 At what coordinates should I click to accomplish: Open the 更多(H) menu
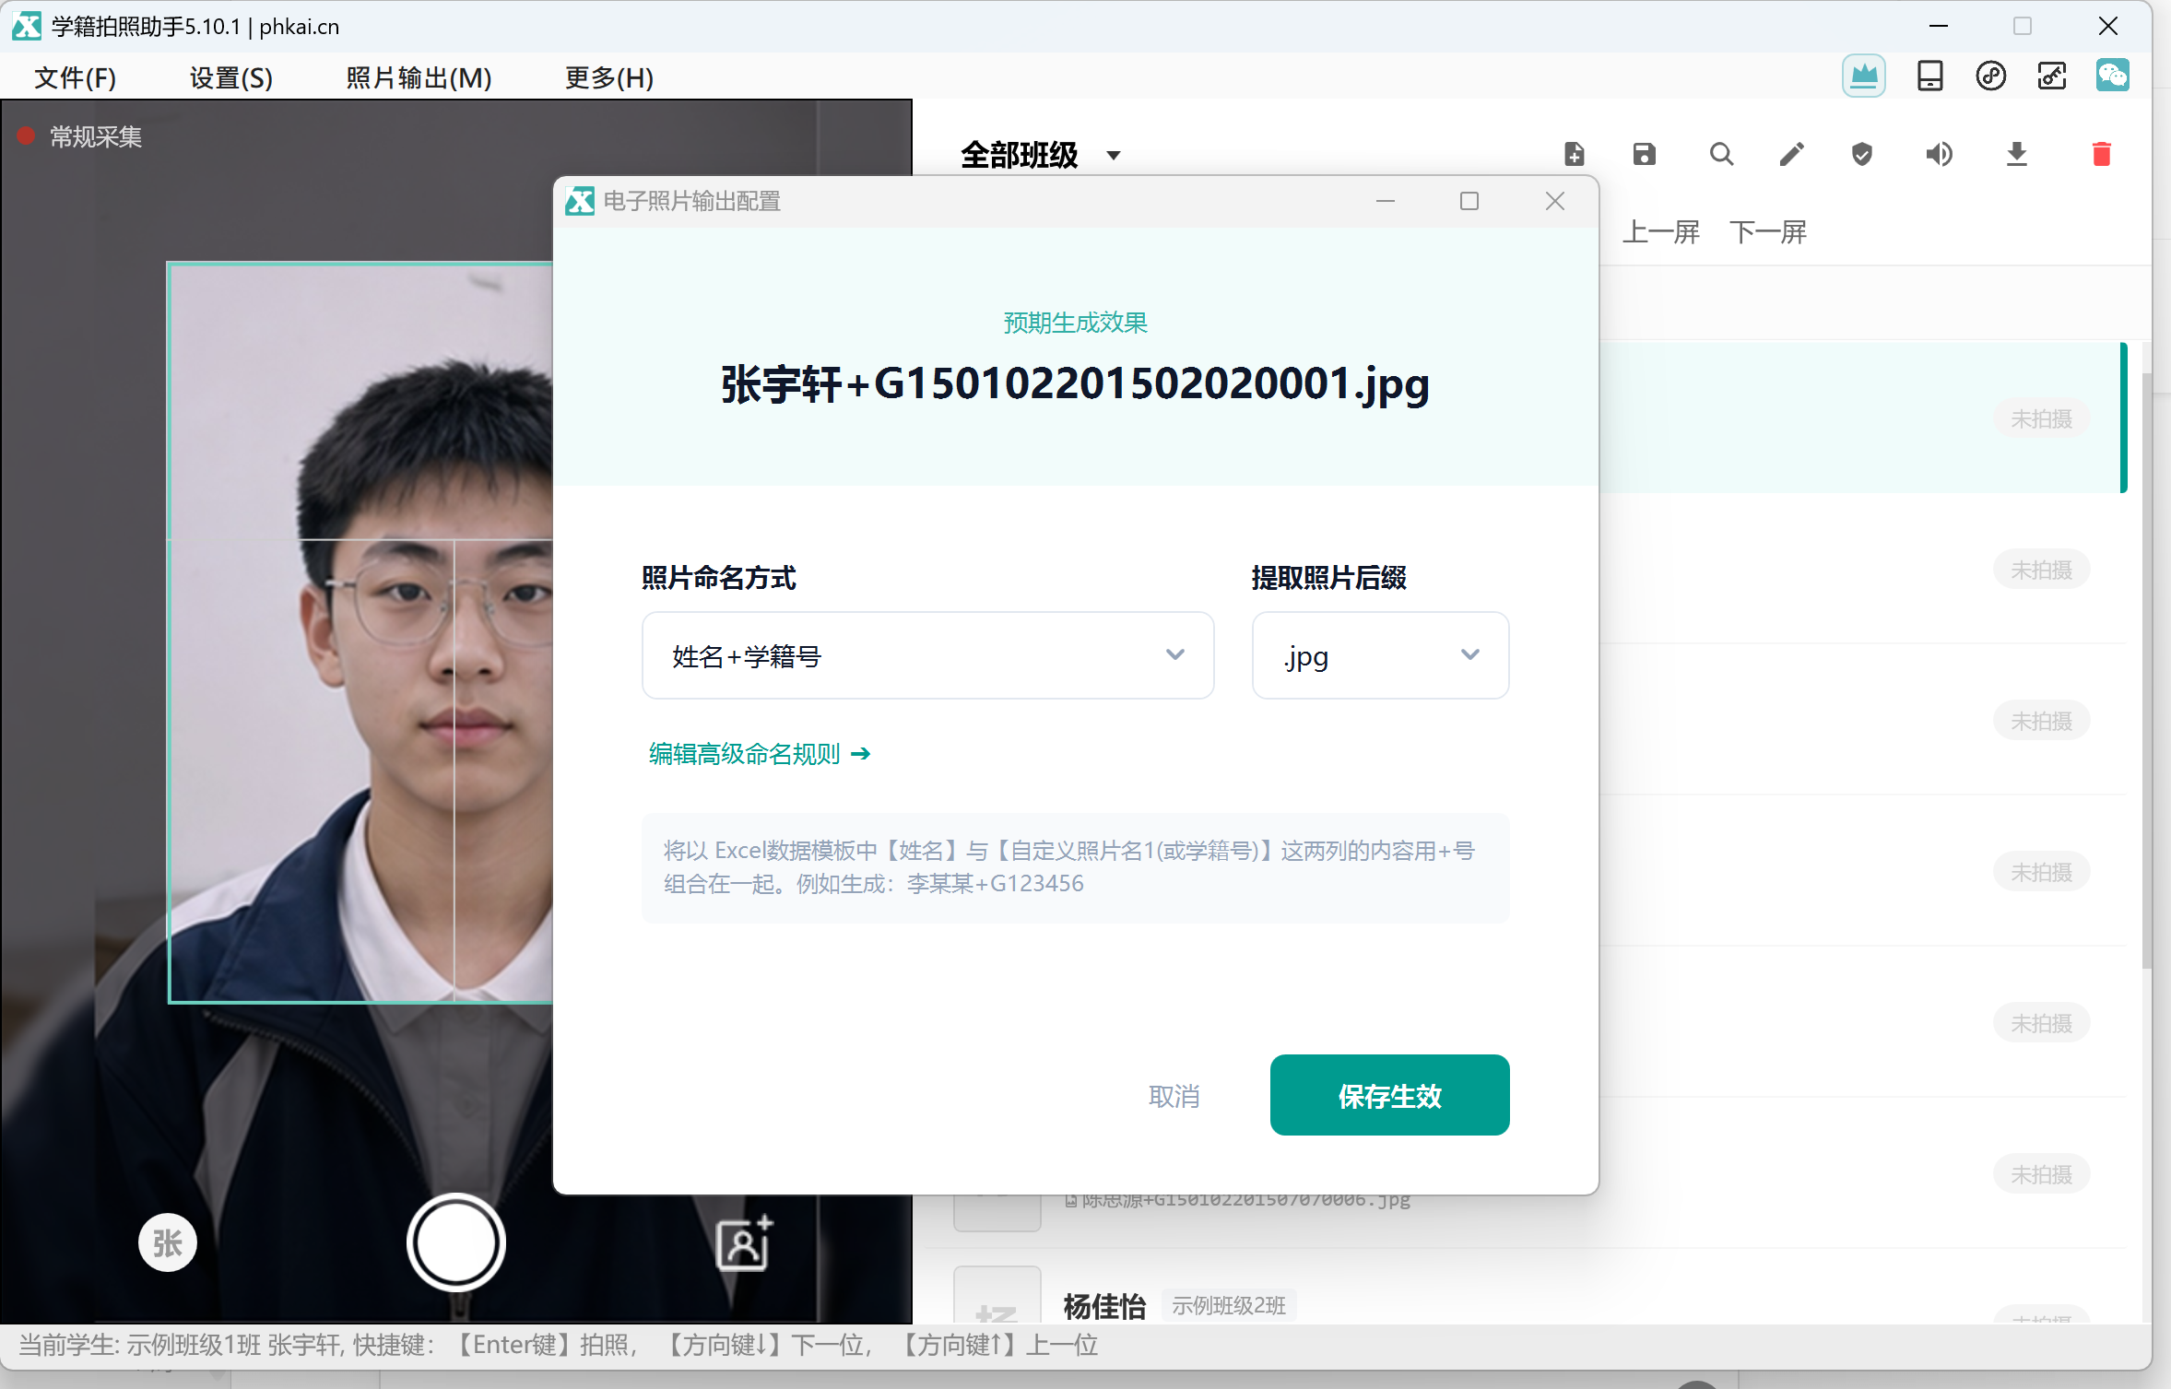(608, 77)
